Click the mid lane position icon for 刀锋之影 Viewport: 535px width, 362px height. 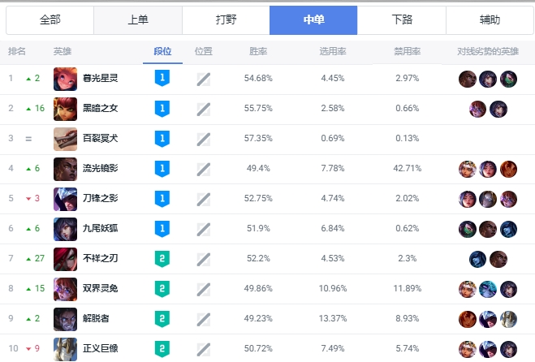pos(204,199)
